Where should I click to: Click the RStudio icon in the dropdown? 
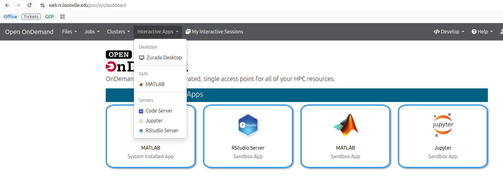141,131
